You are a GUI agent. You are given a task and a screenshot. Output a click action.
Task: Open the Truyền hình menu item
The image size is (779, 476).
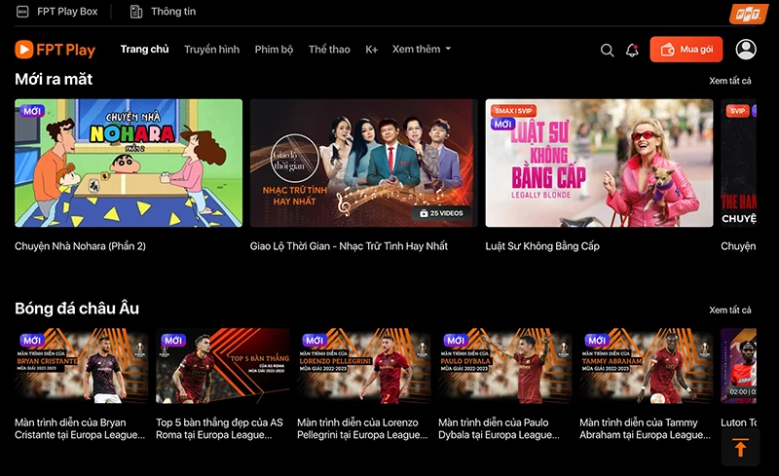211,50
